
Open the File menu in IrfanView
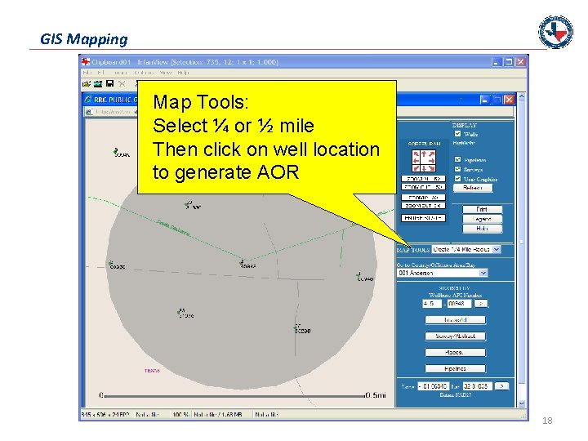point(87,73)
